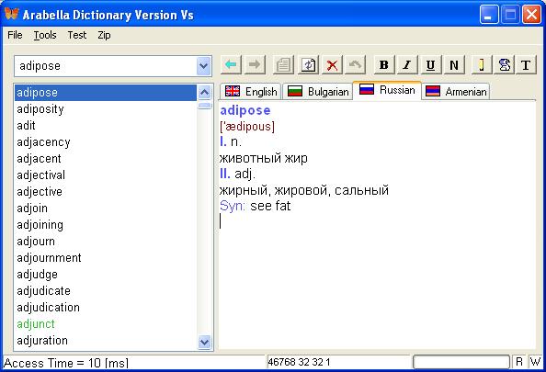Click the word list scroll up arrow
Viewport: 546px width, 372px height.
204,93
